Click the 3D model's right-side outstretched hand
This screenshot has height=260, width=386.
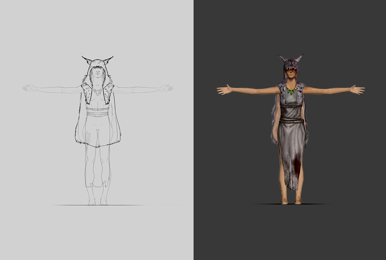pos(357,89)
